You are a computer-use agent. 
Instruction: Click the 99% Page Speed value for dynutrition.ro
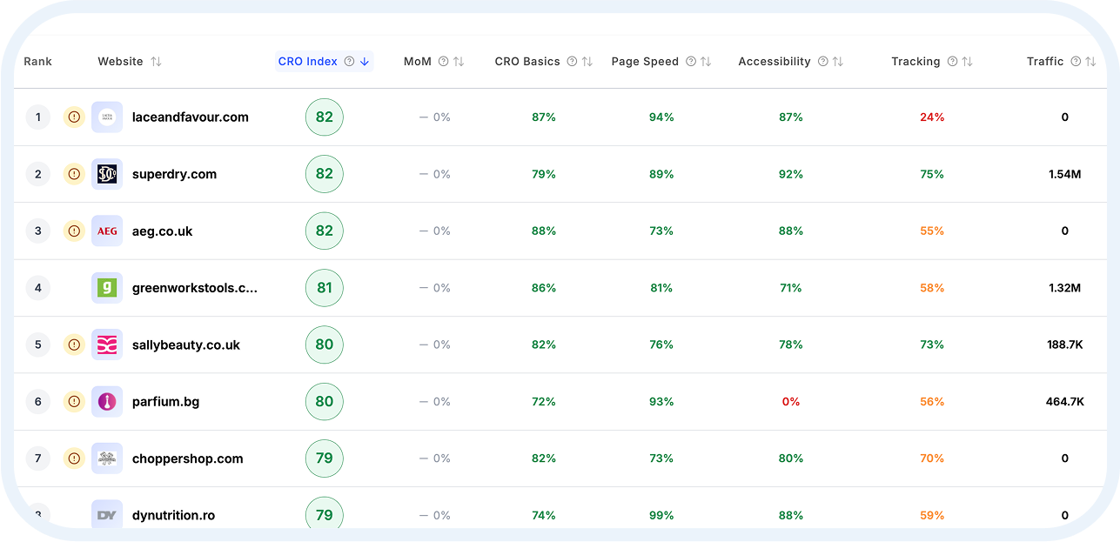661,515
